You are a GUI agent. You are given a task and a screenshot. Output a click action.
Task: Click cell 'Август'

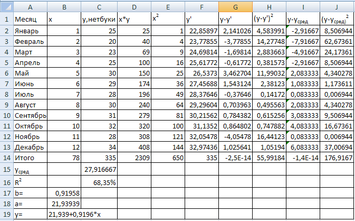point(31,105)
